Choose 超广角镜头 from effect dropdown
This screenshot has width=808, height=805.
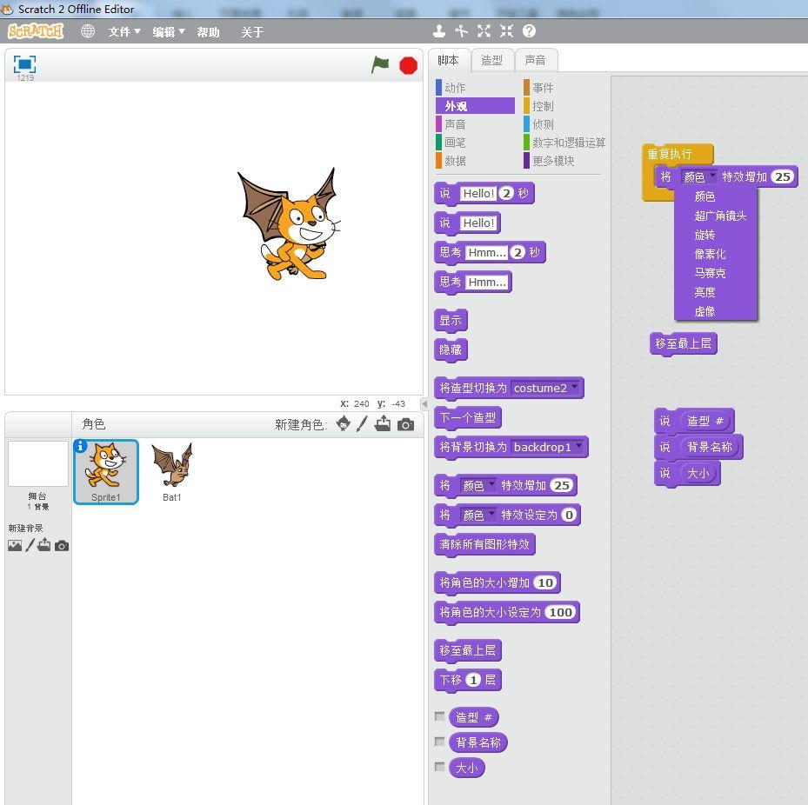(x=720, y=216)
